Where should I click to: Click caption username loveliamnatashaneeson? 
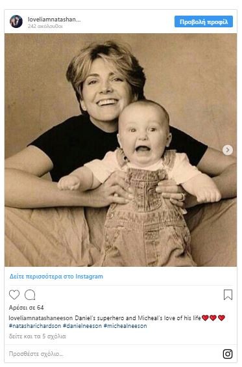[x=41, y=318]
